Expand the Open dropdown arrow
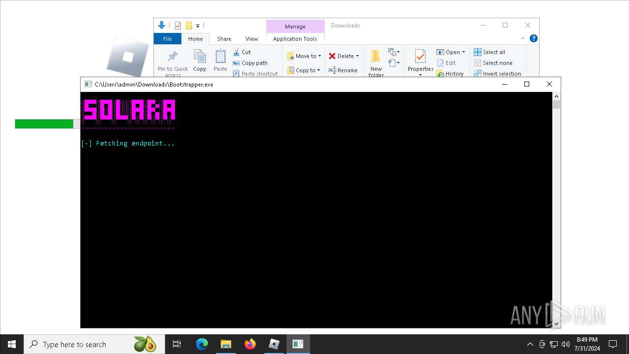The height and width of the screenshot is (354, 629). click(463, 52)
